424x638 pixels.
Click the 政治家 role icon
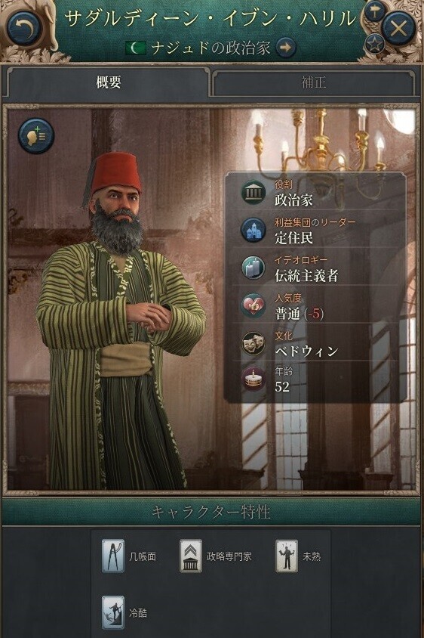[x=253, y=192]
